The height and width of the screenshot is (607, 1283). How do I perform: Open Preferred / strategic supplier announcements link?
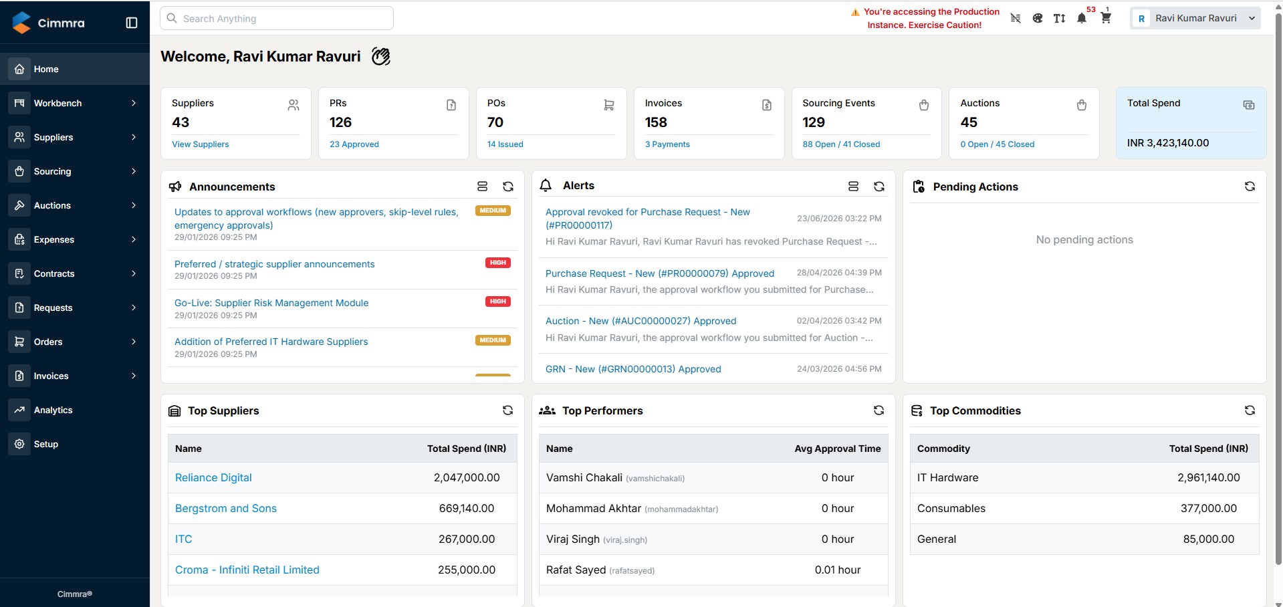[x=274, y=264]
